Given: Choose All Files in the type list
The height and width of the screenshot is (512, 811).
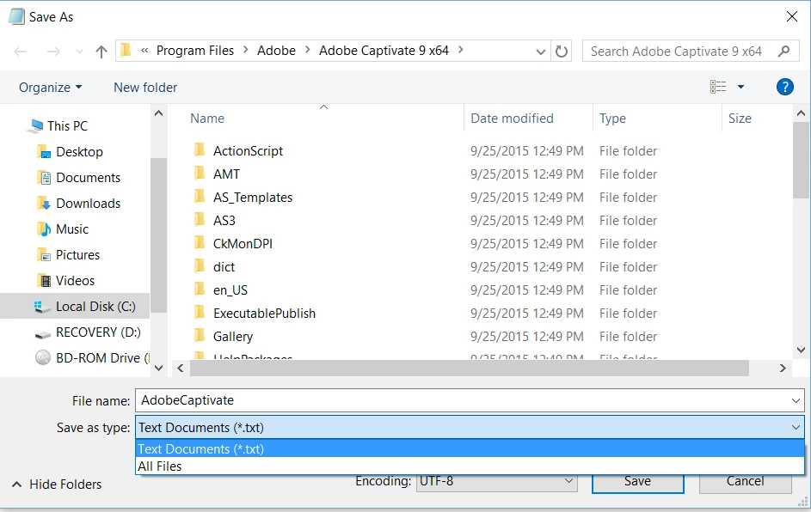Looking at the screenshot, I should pyautogui.click(x=470, y=466).
